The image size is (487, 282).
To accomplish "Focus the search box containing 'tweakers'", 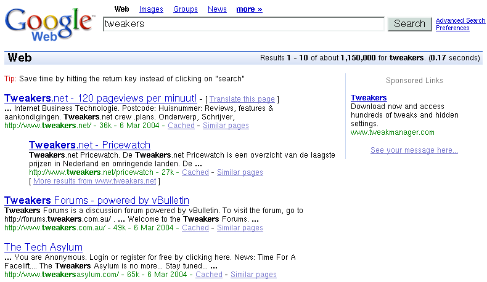I will click(244, 24).
